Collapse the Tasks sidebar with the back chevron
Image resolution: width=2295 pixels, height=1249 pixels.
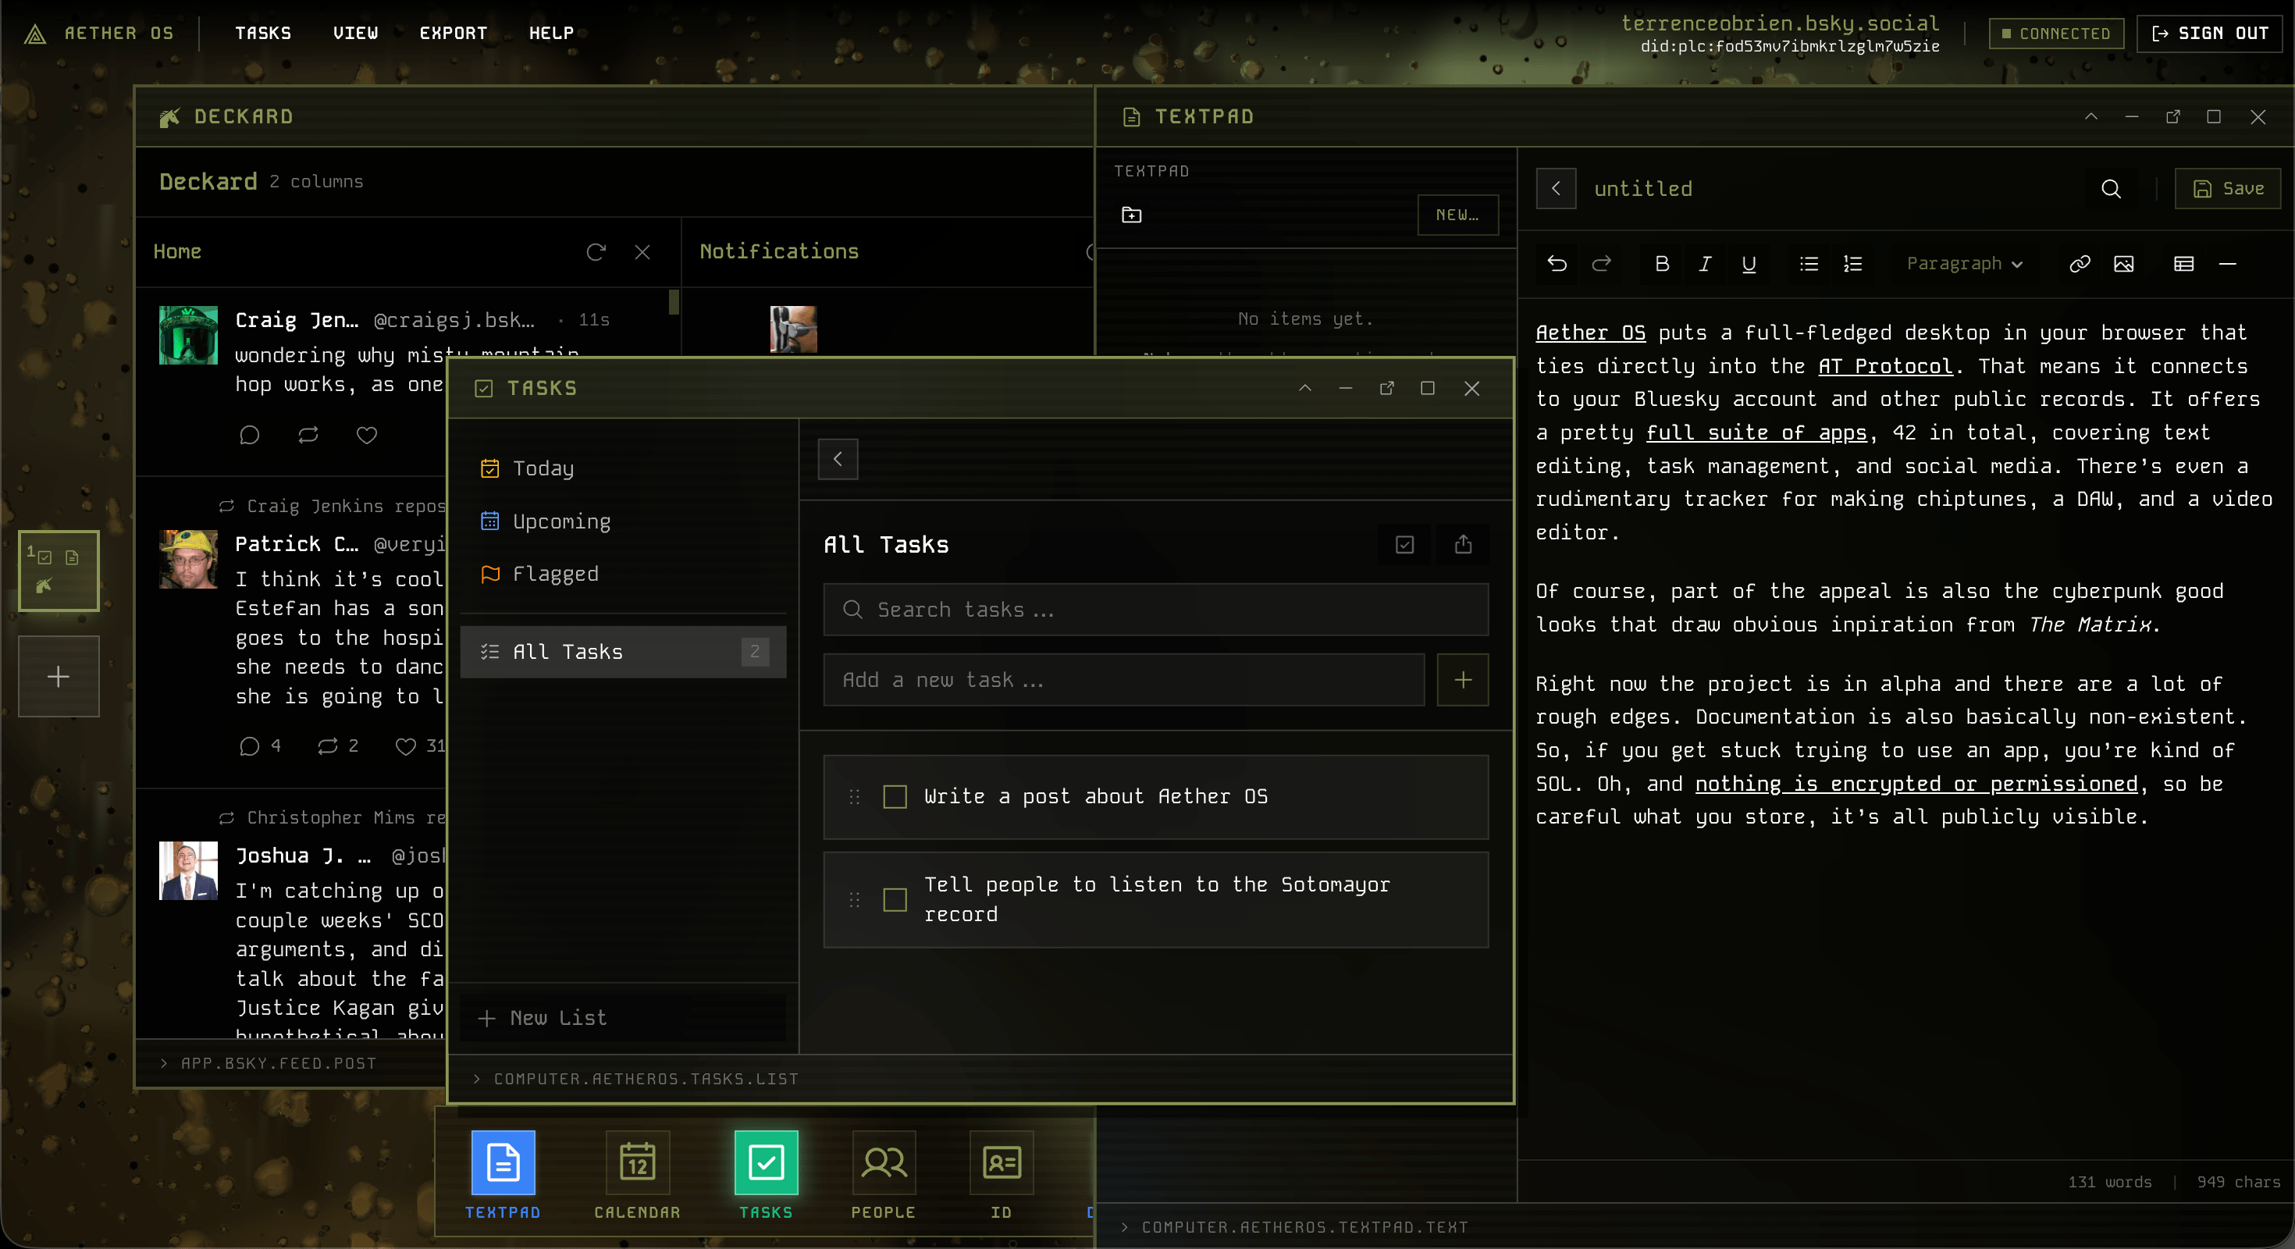coord(837,459)
